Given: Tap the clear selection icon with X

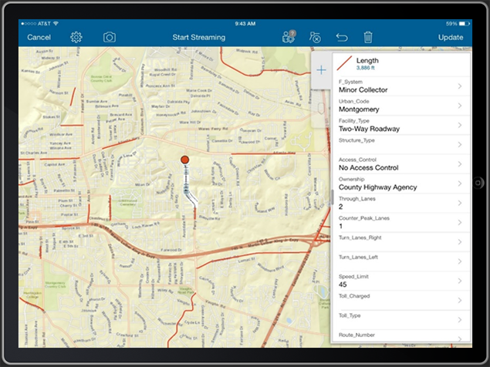Looking at the screenshot, I should tap(315, 37).
